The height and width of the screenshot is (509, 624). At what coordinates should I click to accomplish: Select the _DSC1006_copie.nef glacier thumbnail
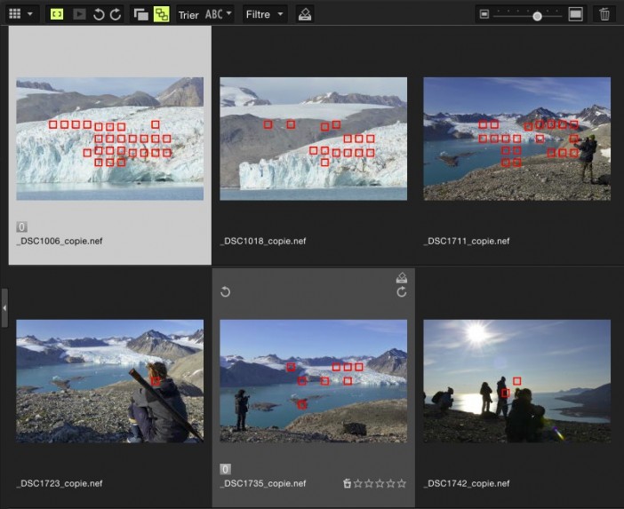point(110,139)
